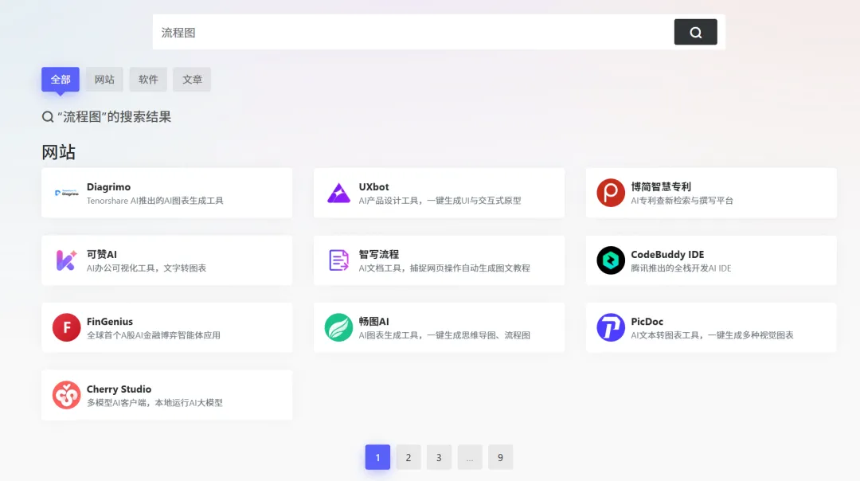The image size is (860, 481).
Task: Open the FinGenius title link
Action: click(110, 322)
